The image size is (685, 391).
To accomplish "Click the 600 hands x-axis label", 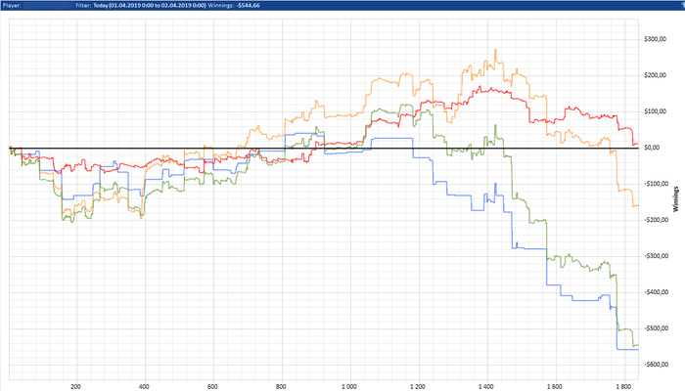I will 212,387.
